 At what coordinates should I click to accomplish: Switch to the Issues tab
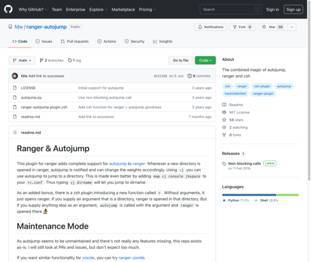(x=44, y=41)
